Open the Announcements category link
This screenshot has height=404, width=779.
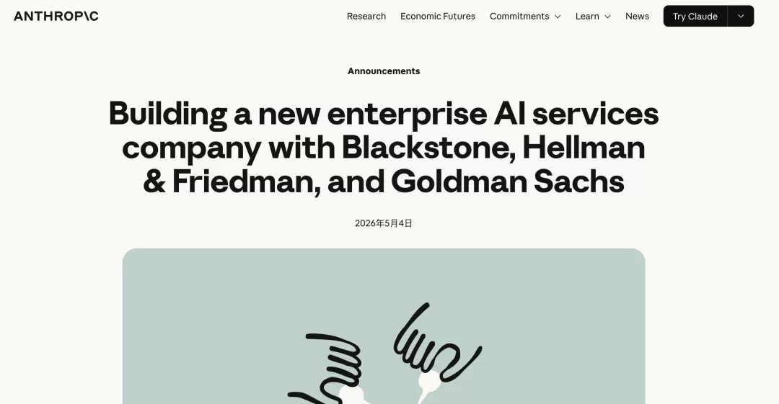(x=384, y=71)
